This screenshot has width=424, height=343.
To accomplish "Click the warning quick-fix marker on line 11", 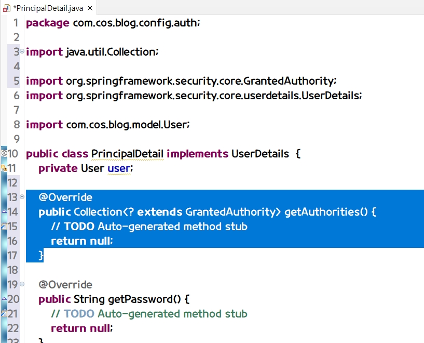I will (x=4, y=168).
